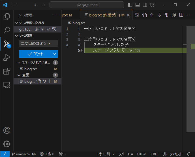Viewport: 195px width, 157px height.
Task: Go forward with the right arrow
Action: pos(44,5)
